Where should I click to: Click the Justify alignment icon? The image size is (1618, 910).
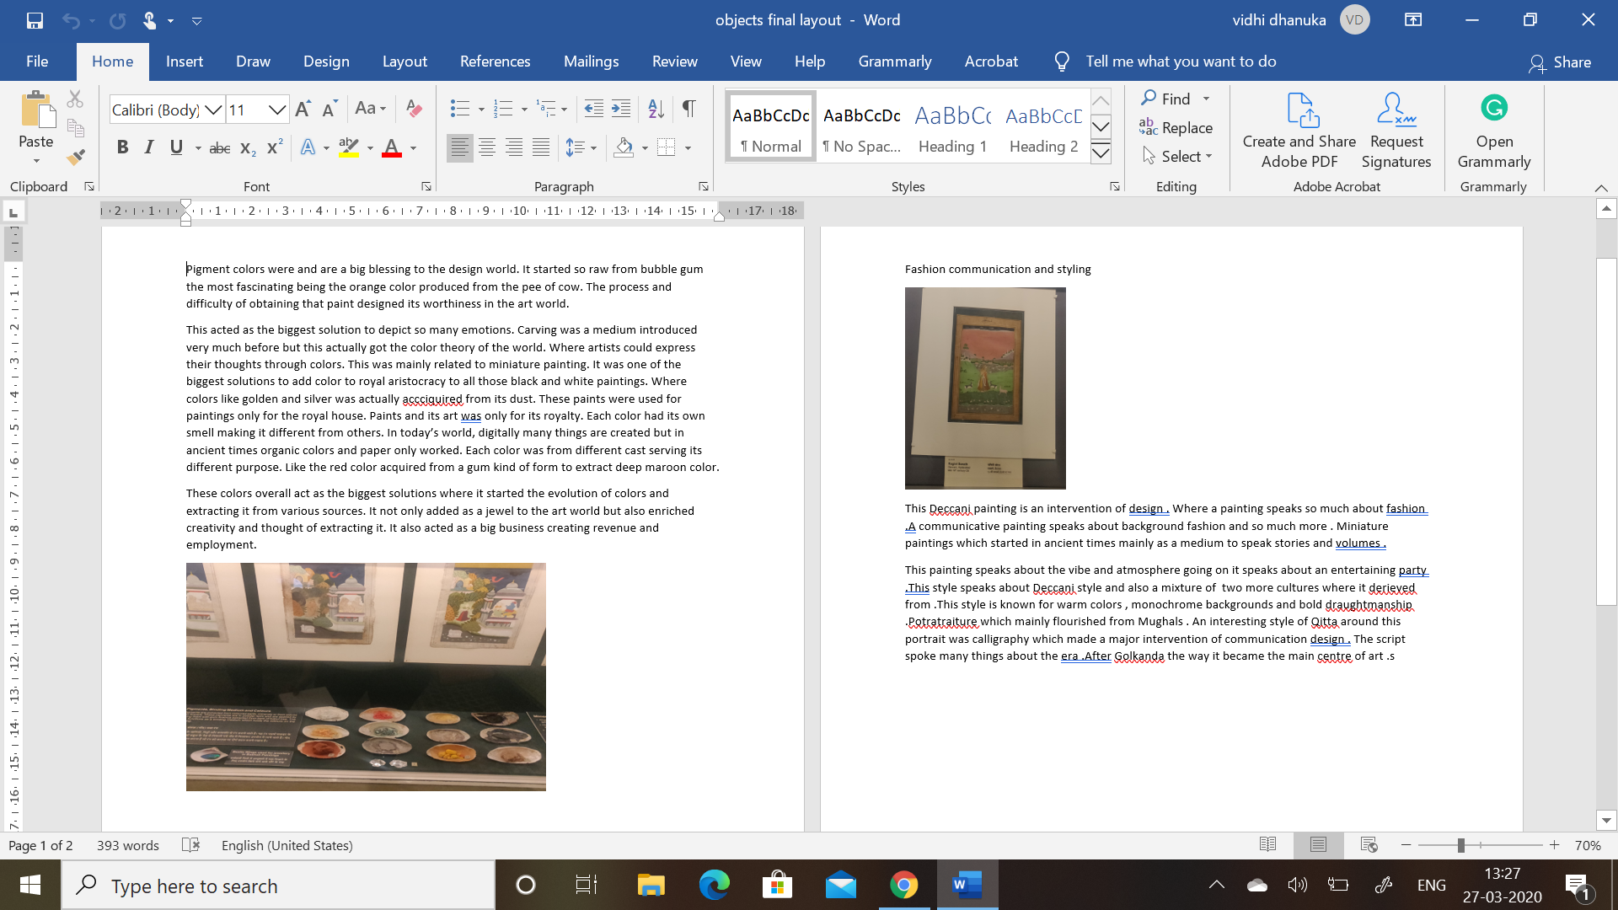point(541,148)
